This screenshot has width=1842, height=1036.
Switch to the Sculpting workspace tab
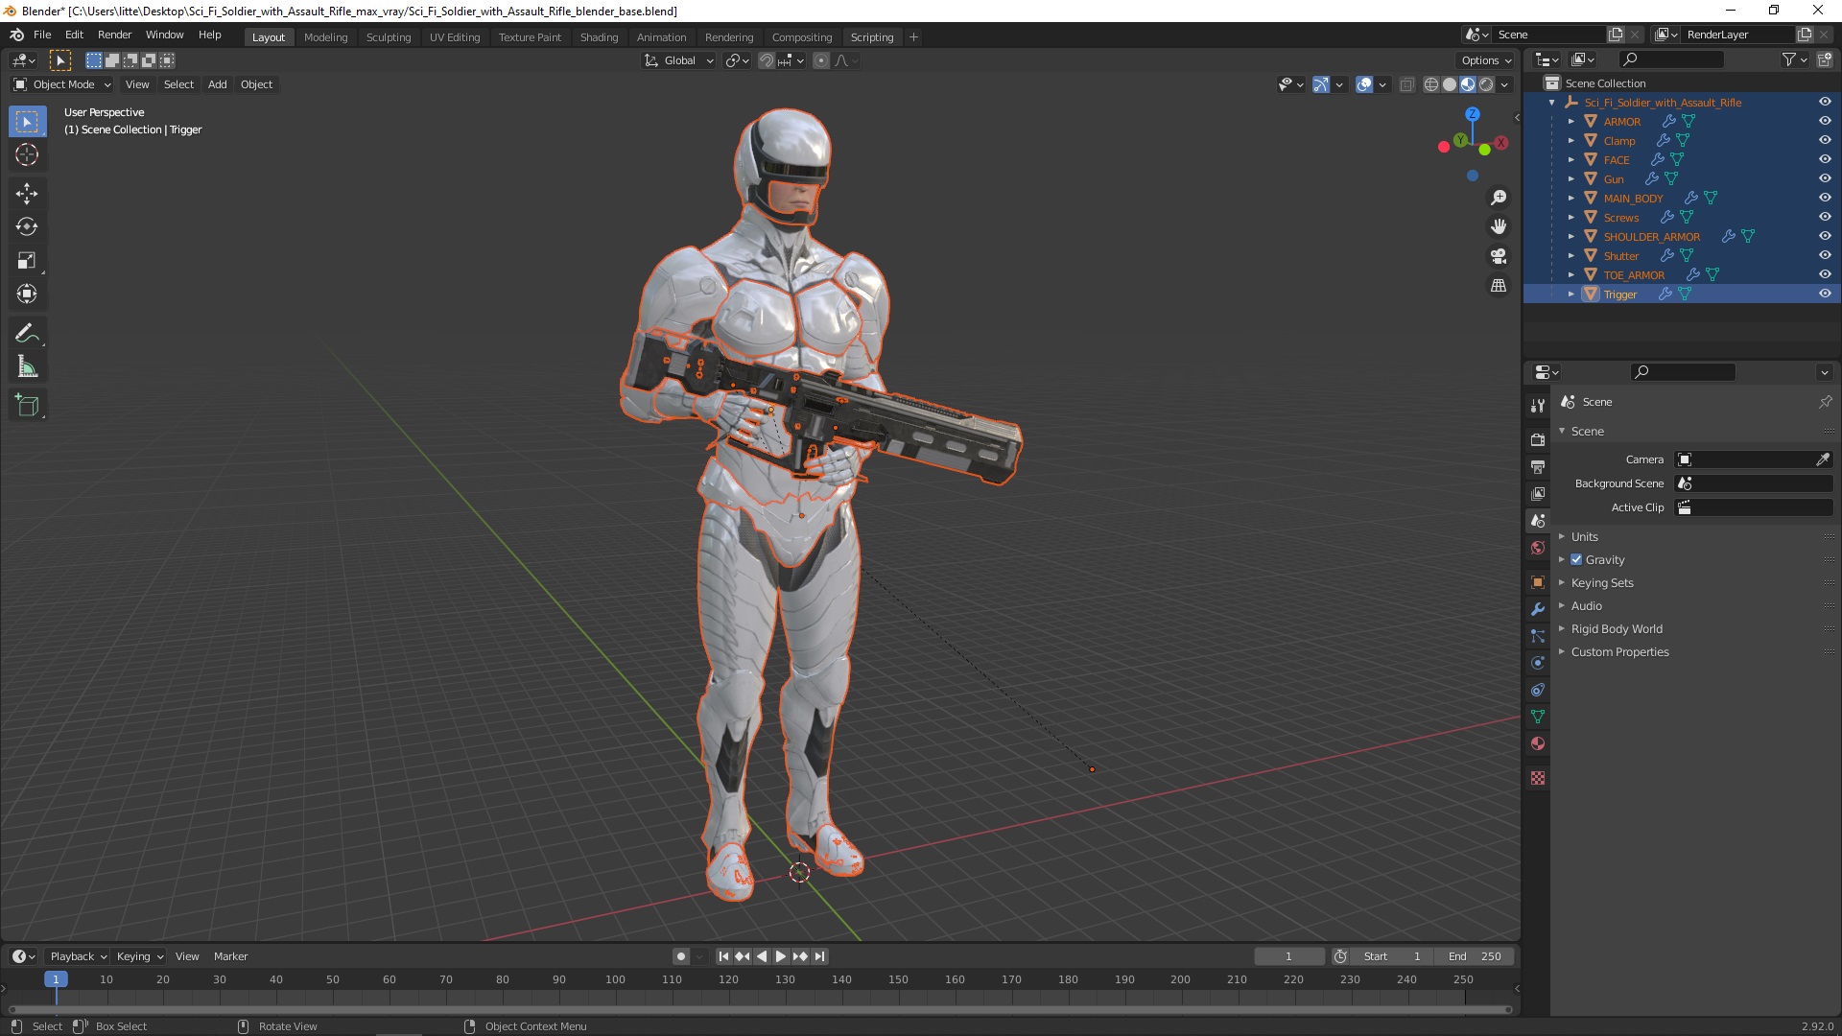[388, 36]
